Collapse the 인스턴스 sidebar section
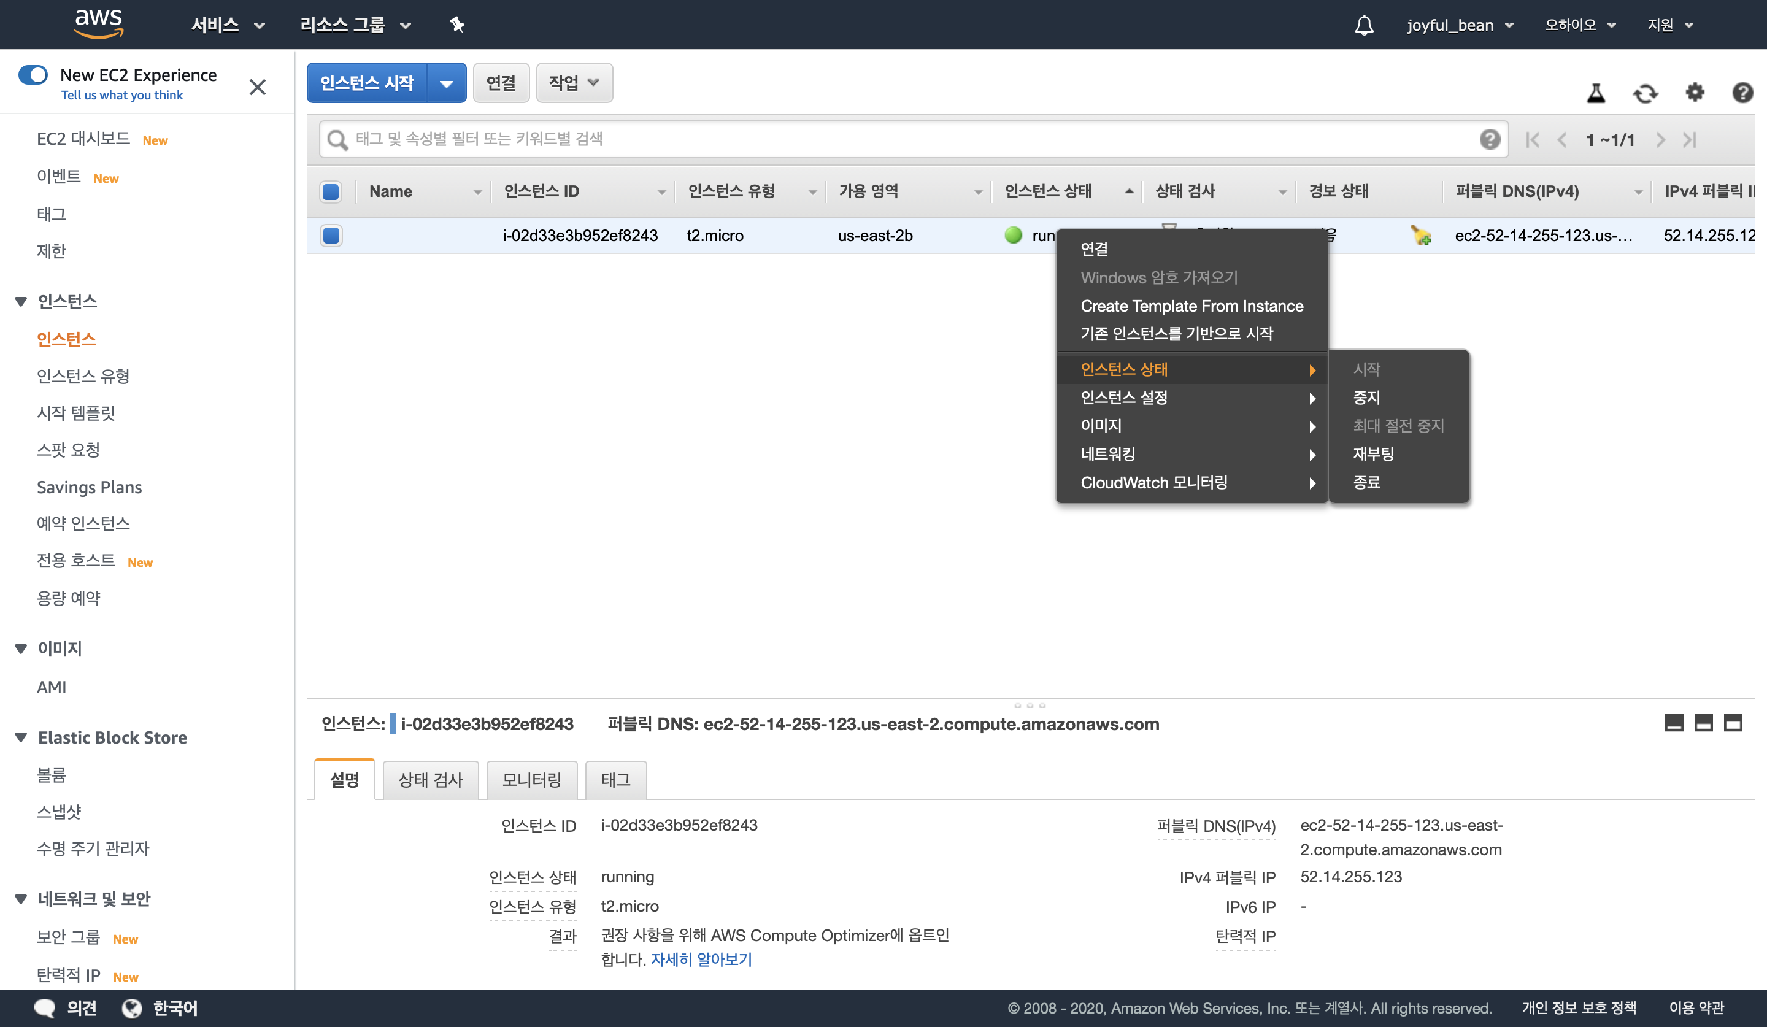Viewport: 1767px width, 1027px height. click(21, 301)
